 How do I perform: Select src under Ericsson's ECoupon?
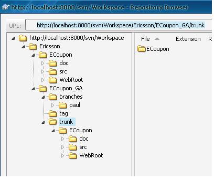point(63,71)
